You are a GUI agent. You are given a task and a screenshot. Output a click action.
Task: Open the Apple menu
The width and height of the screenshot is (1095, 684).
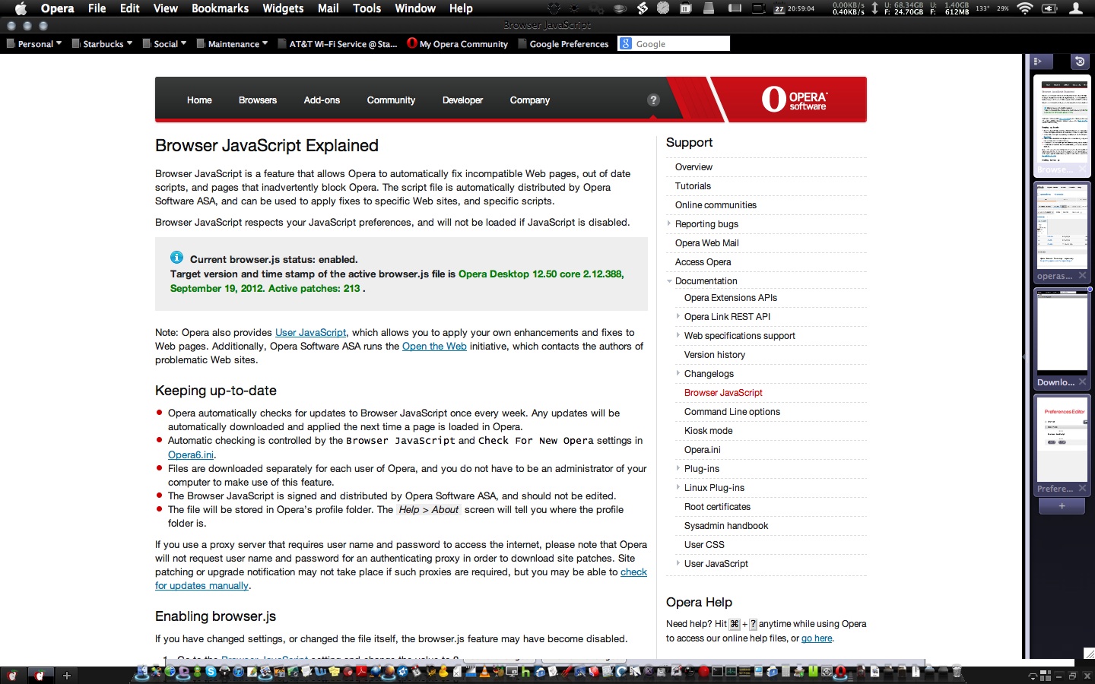21,8
